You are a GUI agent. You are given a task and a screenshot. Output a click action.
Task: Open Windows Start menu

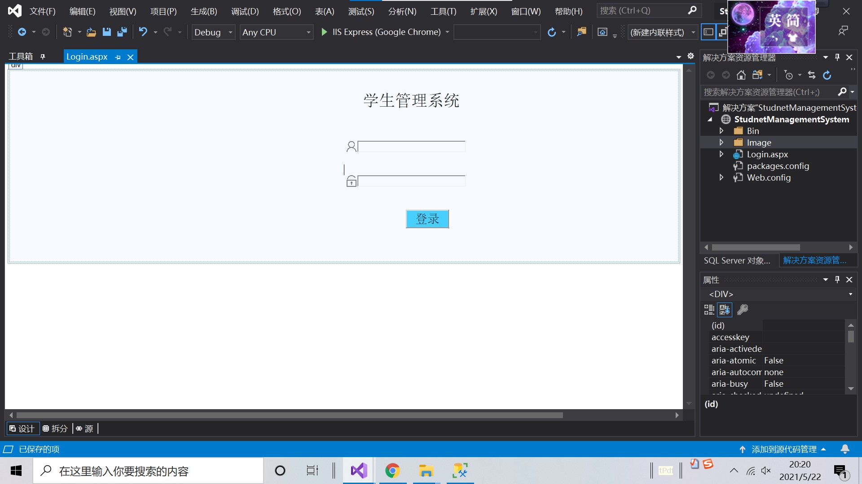(x=16, y=471)
